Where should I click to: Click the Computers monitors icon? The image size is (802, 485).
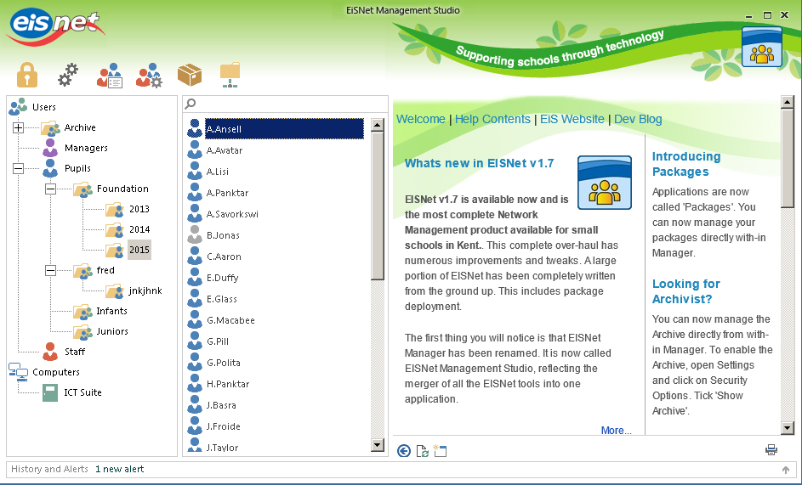click(19, 372)
